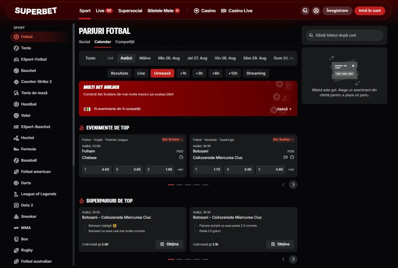The width and height of the screenshot is (398, 268).
Task: Open the ESport-Baschet icon
Action: pyautogui.click(x=16, y=127)
